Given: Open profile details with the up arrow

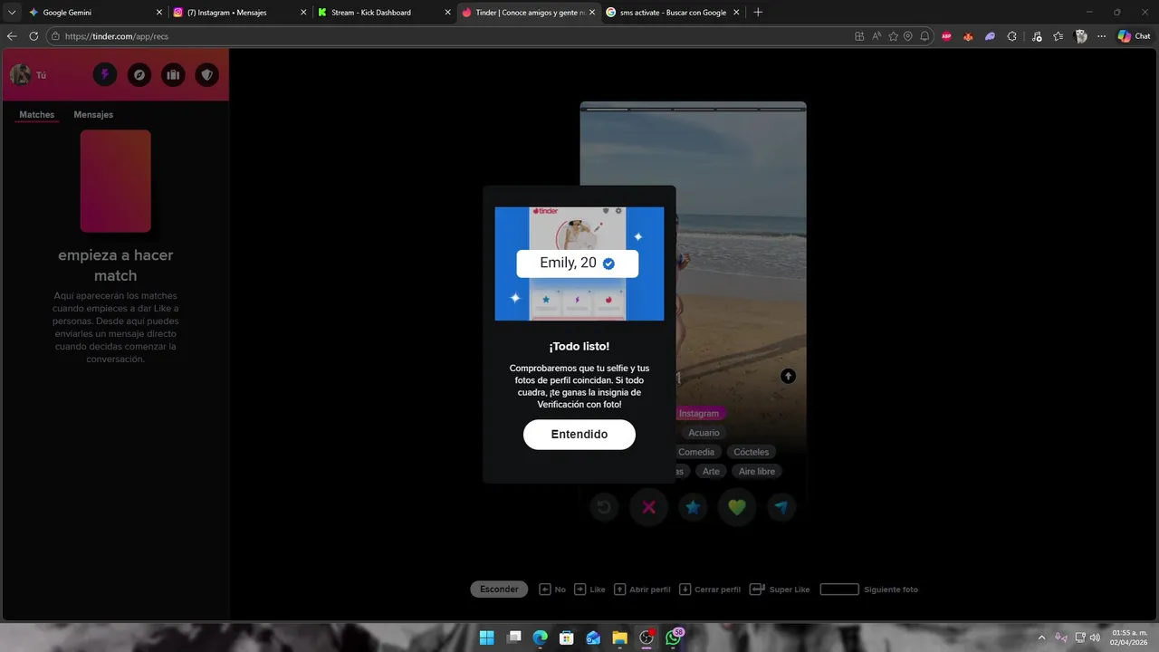Looking at the screenshot, I should click(788, 376).
